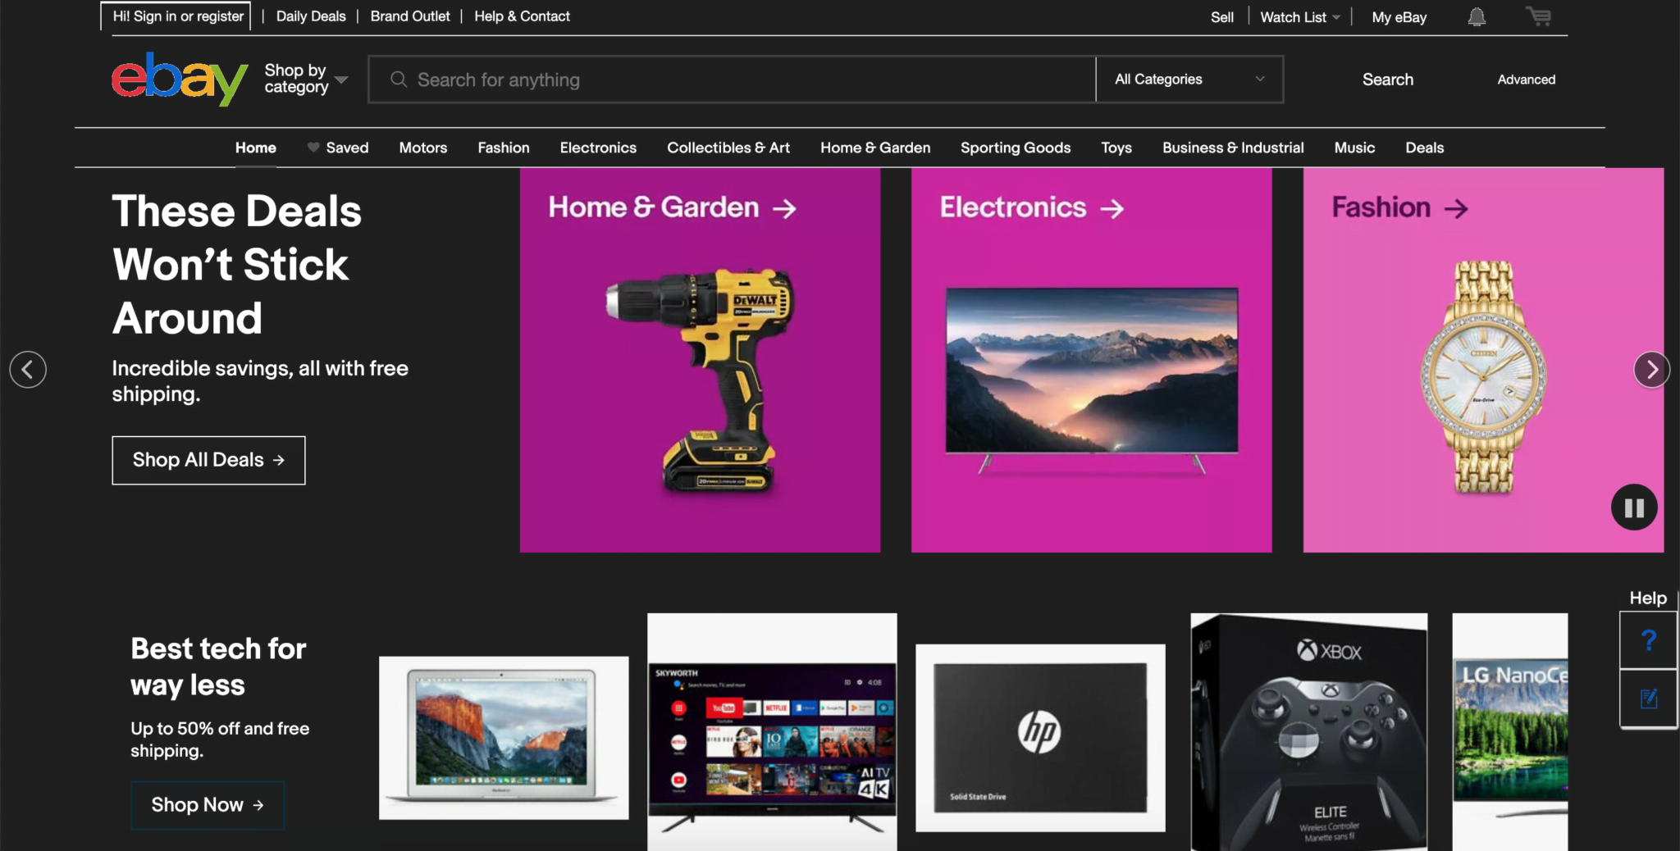This screenshot has width=1680, height=851.
Task: Click the MacBook Air thumbnail
Action: [503, 736]
